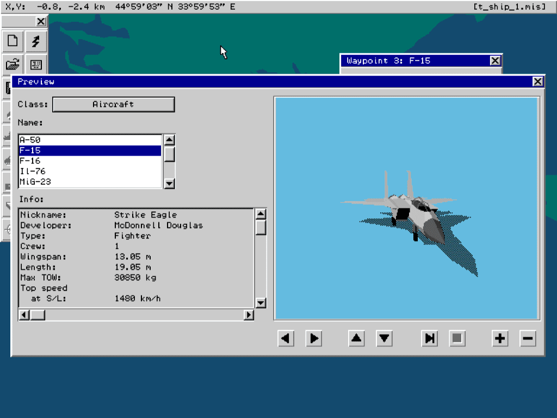Select MiG-23 in the Name list
The height and width of the screenshot is (418, 557).
click(x=90, y=182)
